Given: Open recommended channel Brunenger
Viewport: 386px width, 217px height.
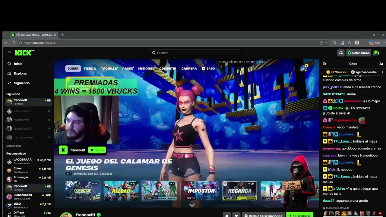Looking at the screenshot, I should pyautogui.click(x=29, y=179).
